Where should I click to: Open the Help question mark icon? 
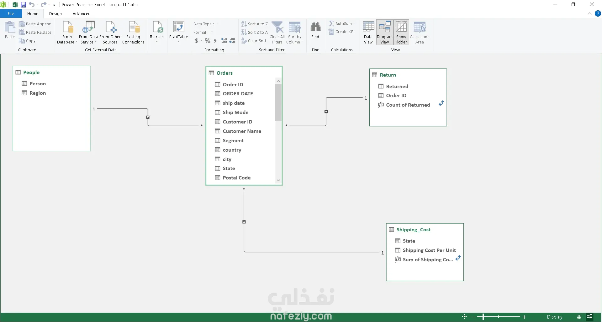[598, 13]
